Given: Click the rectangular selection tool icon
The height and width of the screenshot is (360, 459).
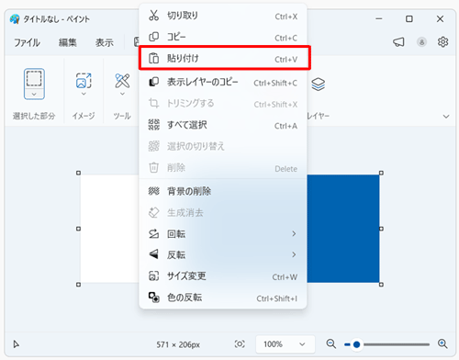Looking at the screenshot, I should (x=34, y=79).
